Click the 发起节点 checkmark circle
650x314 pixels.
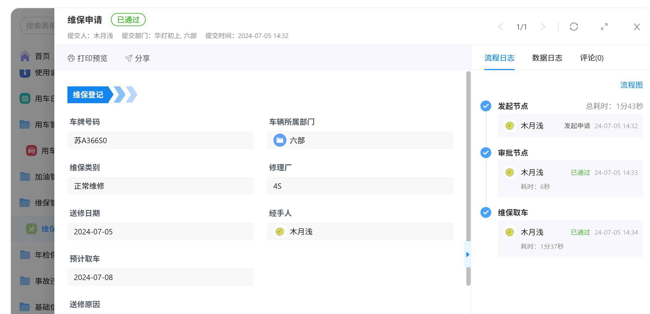coord(486,106)
